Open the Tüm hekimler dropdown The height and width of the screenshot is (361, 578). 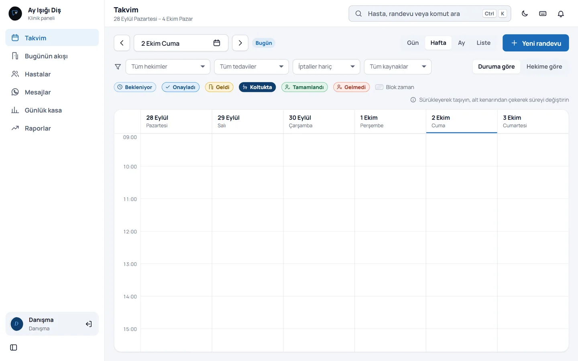tap(168, 67)
